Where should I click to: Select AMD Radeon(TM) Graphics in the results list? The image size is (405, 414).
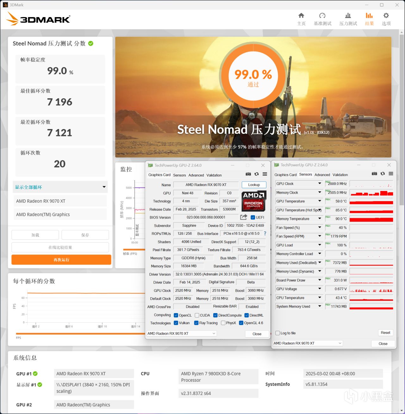[x=60, y=214]
